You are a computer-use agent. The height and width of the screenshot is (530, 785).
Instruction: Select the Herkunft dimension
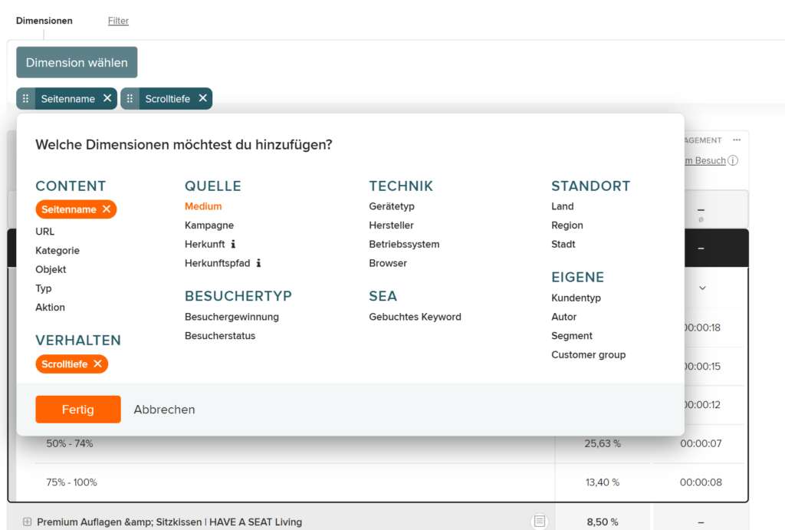pos(205,244)
